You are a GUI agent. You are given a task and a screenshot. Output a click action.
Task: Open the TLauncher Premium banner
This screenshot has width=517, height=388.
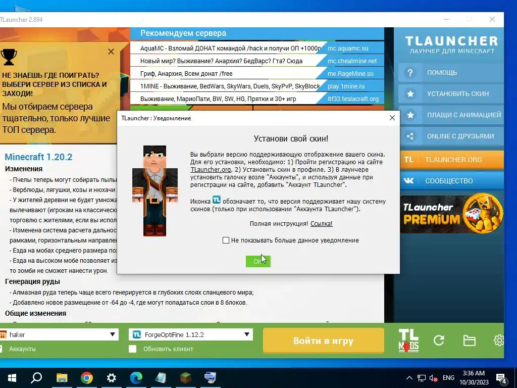coord(452,214)
